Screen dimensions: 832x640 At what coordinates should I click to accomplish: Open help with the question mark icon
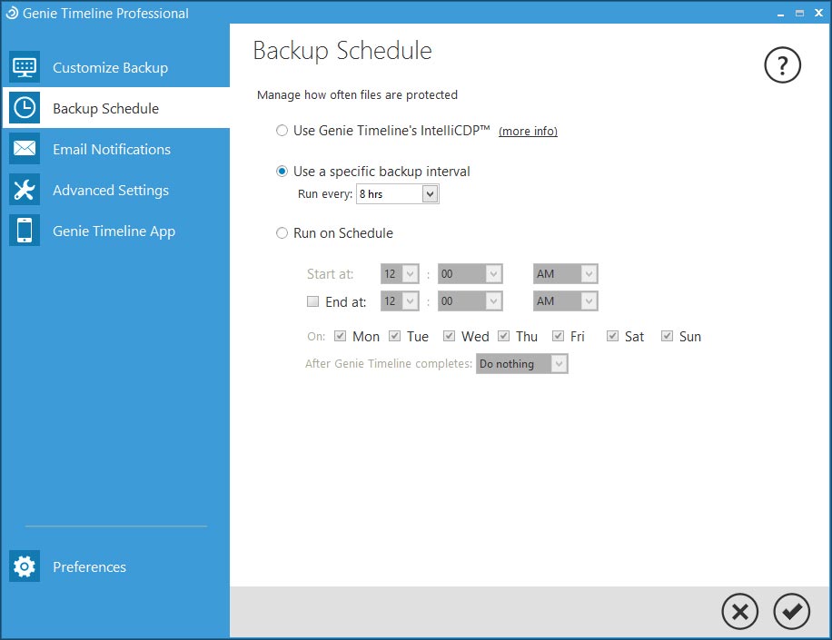782,65
